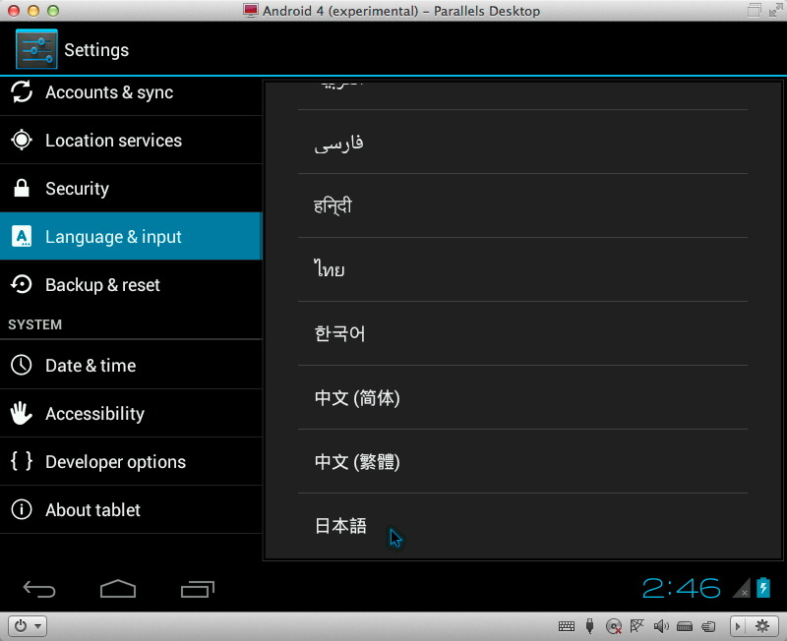Open Developer options
The width and height of the screenshot is (787, 641).
click(x=132, y=461)
